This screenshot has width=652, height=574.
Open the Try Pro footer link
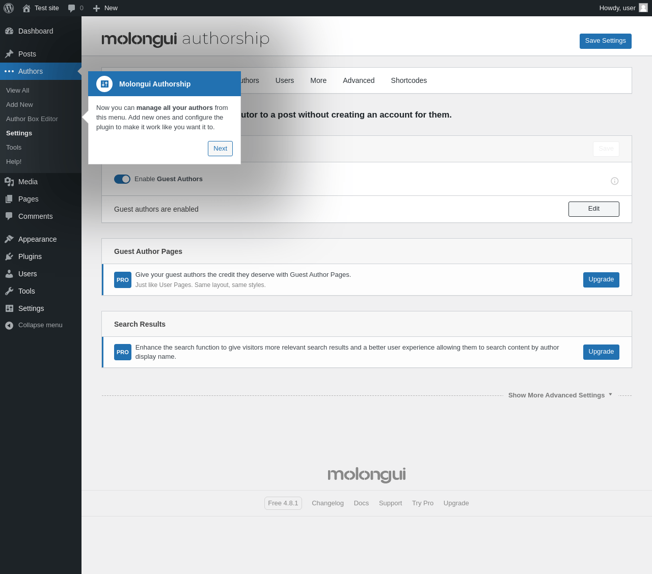click(423, 503)
